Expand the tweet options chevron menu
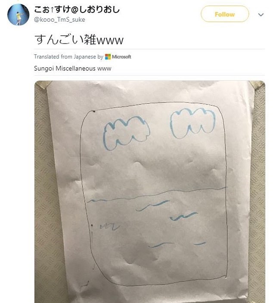273x303 pixels. (x=261, y=15)
